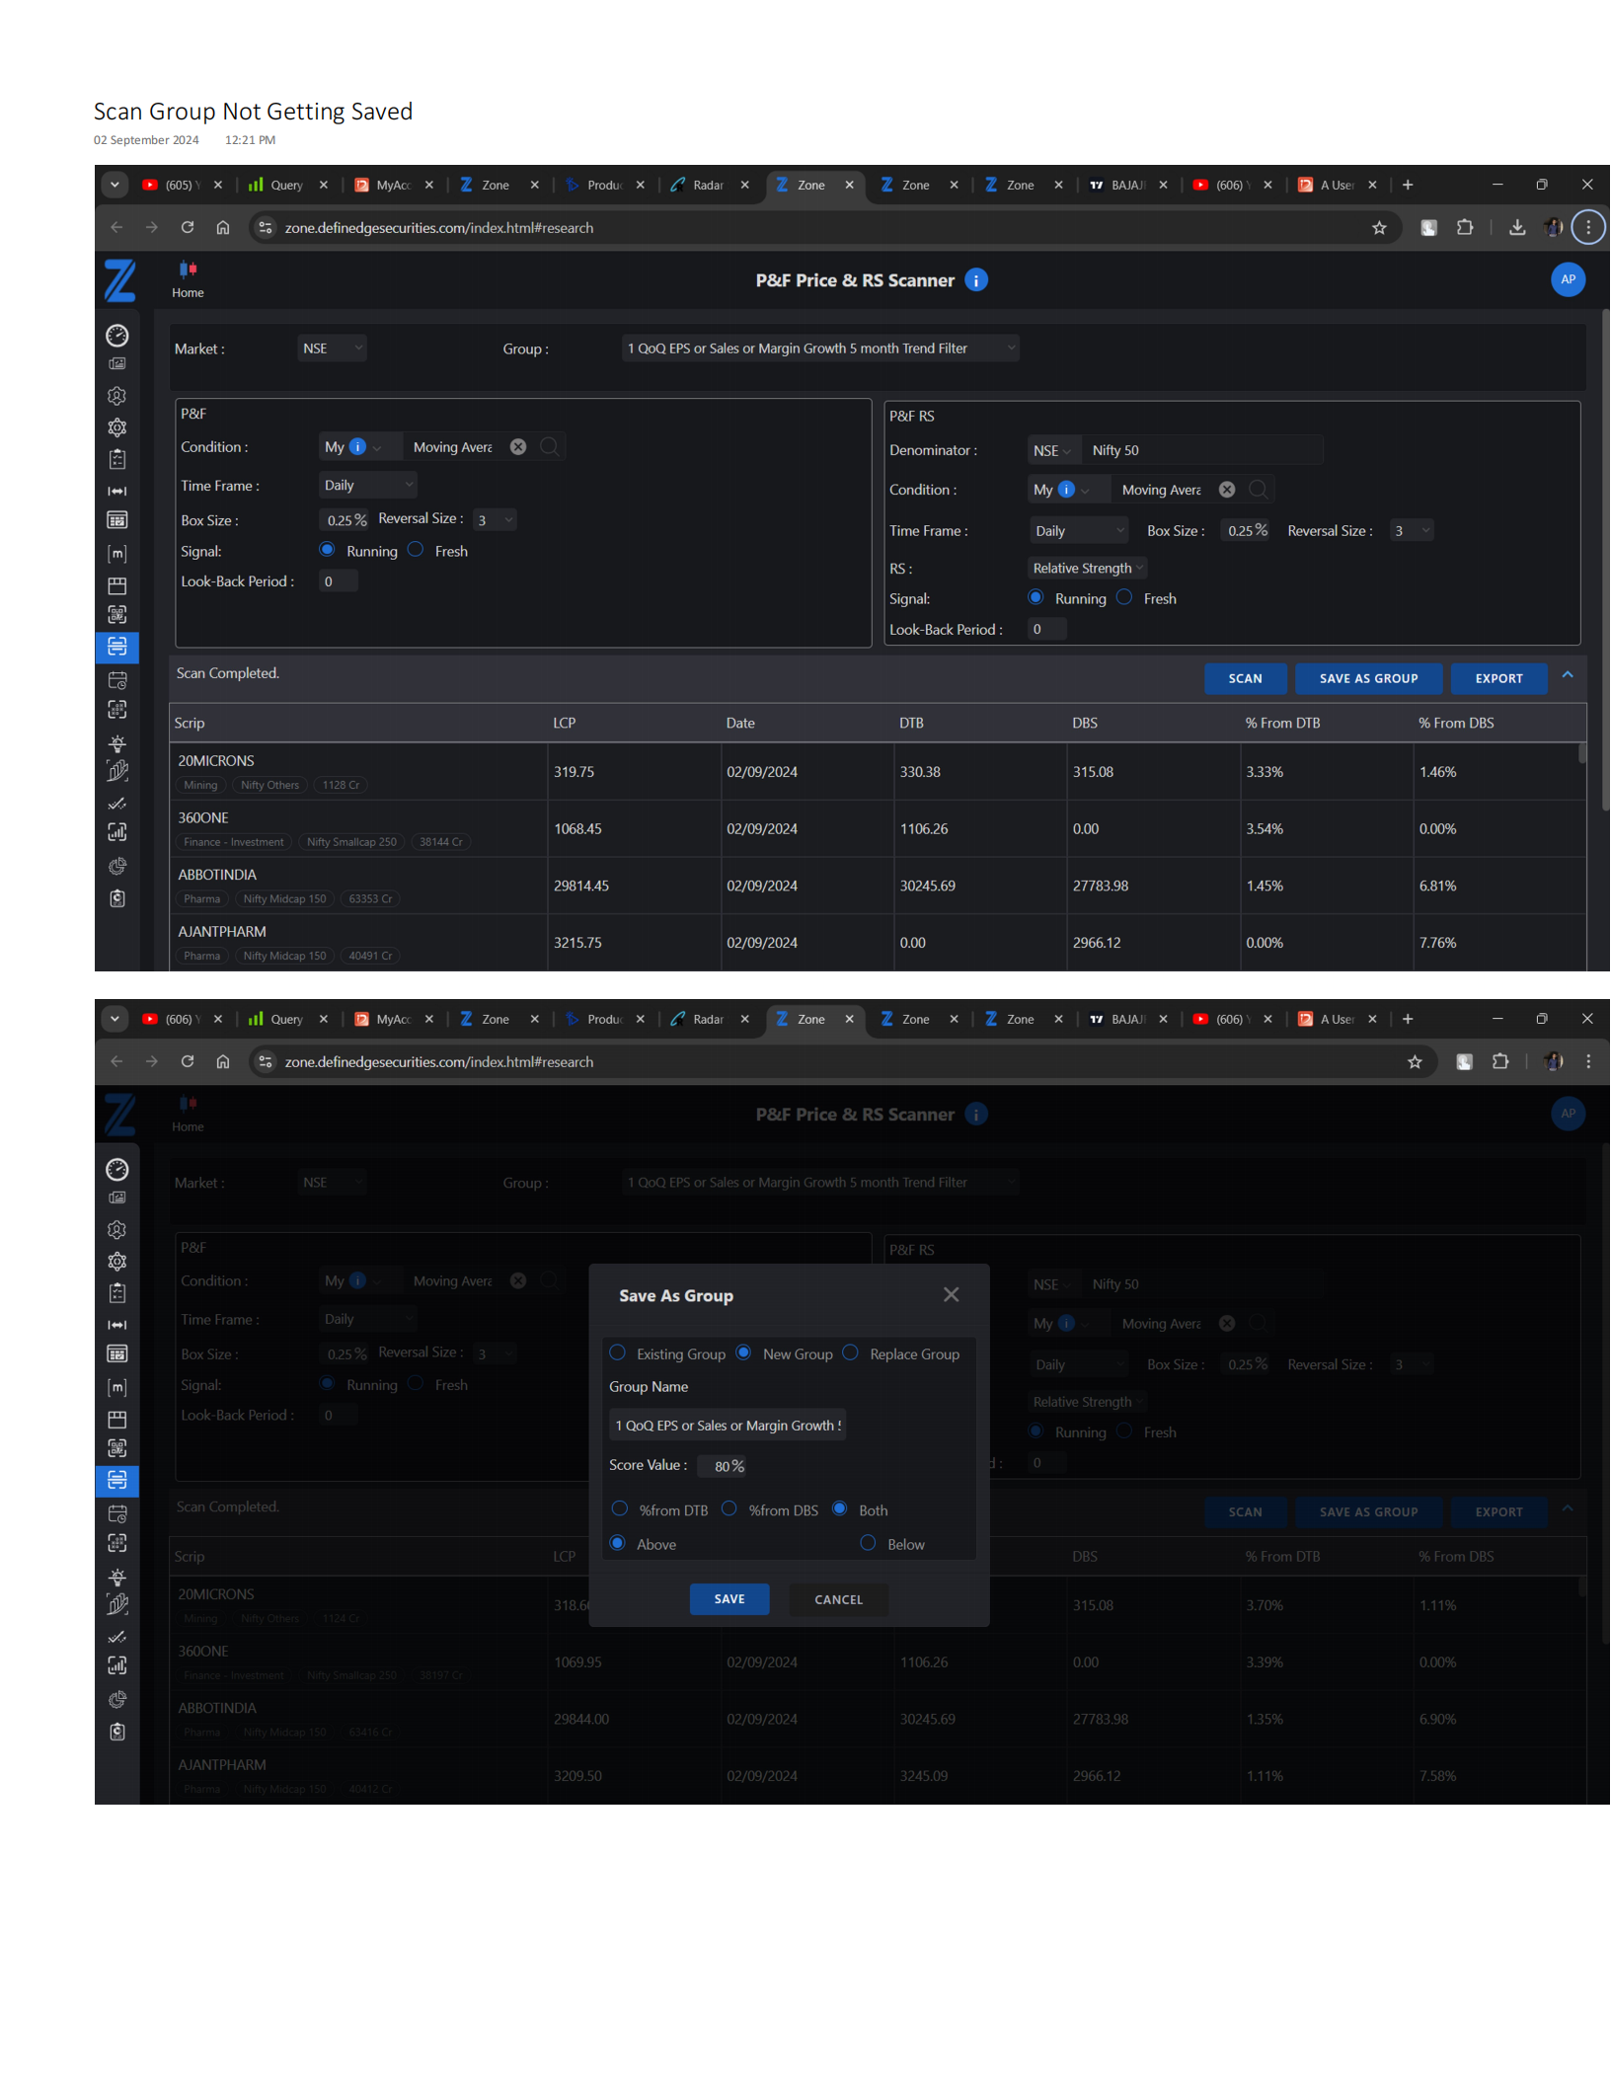Clear P&F RS Moving Average condition X, top screenshot
This screenshot has height=2085, width=1611.
pyautogui.click(x=1227, y=490)
